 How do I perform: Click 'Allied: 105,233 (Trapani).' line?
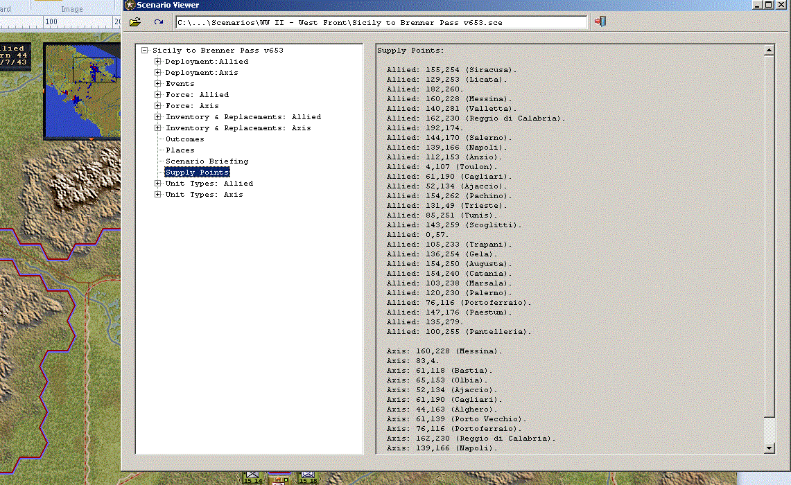point(449,245)
